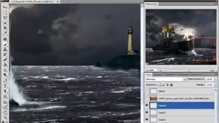Hide the Слой 5 layer
Viewport: 219px width, 123px height.
click(x=147, y=112)
